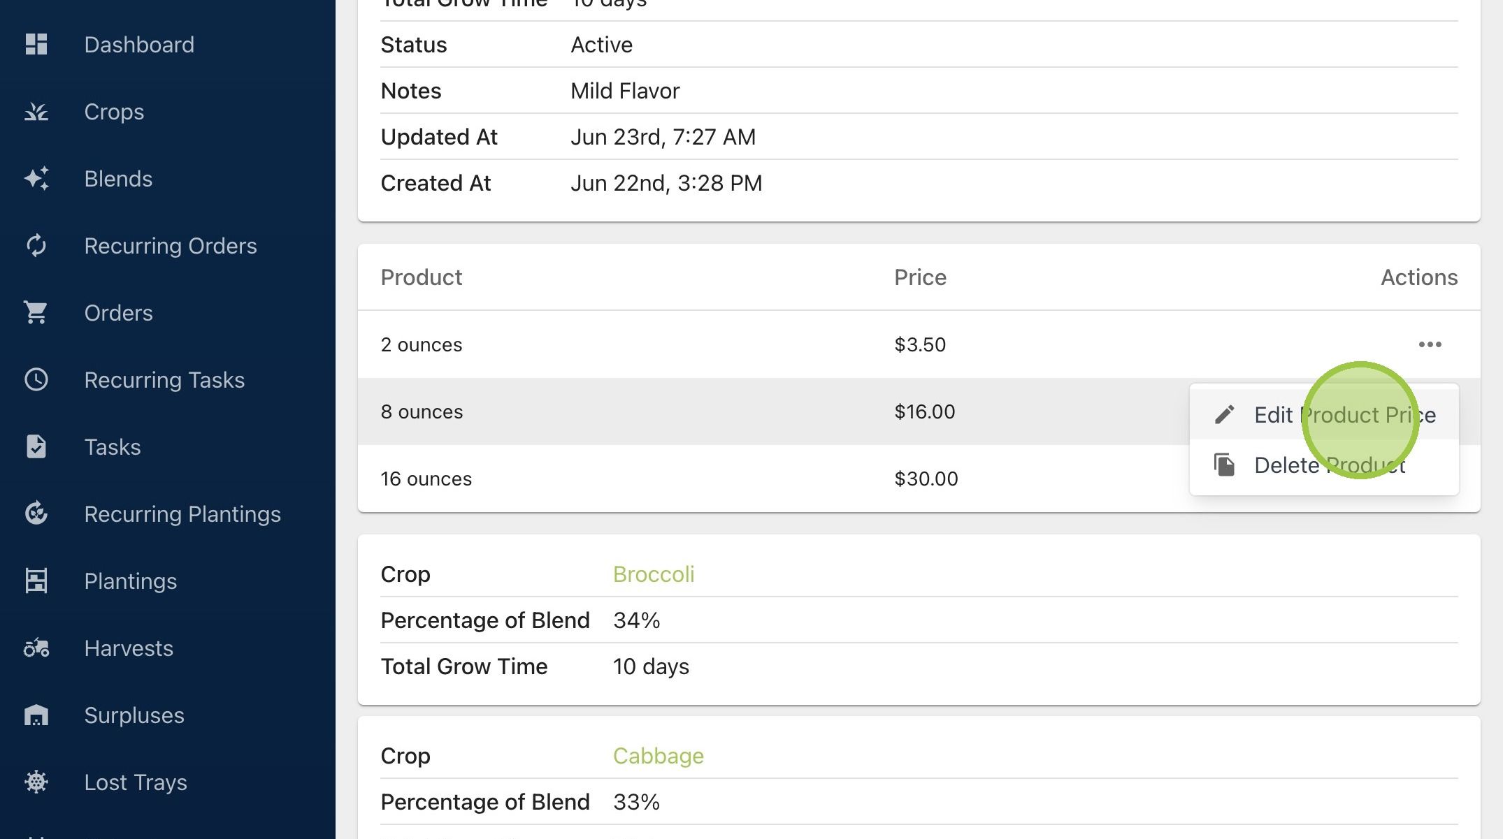Viewport: 1503px width, 839px height.
Task: Open the Broccoli crop link
Action: pyautogui.click(x=654, y=574)
